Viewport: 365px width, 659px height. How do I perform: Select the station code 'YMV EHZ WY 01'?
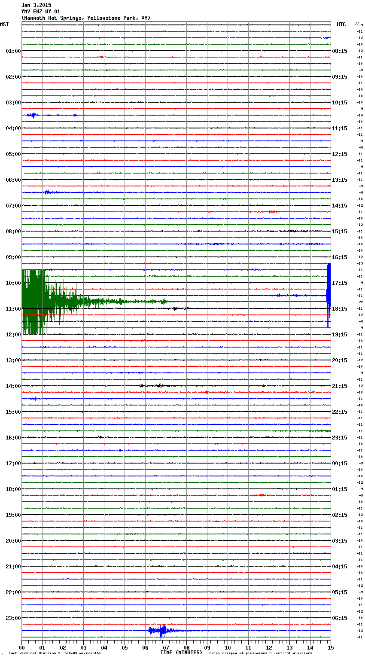point(41,12)
